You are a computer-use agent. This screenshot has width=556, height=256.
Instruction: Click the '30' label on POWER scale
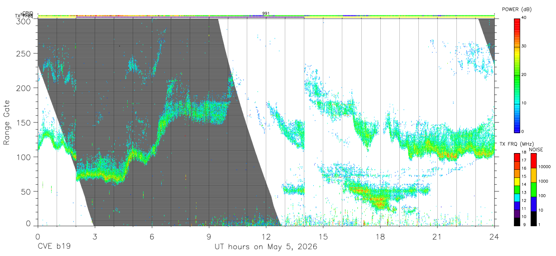525,47
